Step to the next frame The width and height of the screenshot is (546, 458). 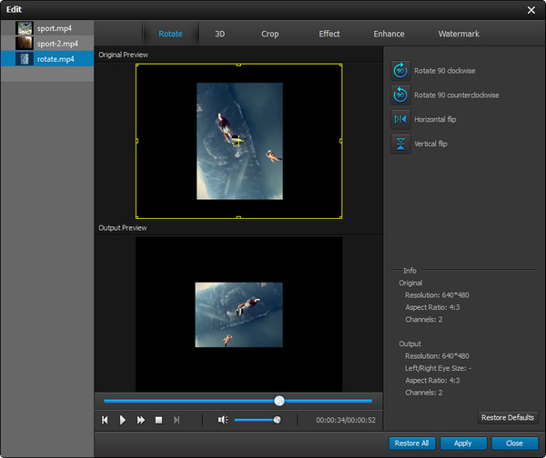click(x=177, y=420)
